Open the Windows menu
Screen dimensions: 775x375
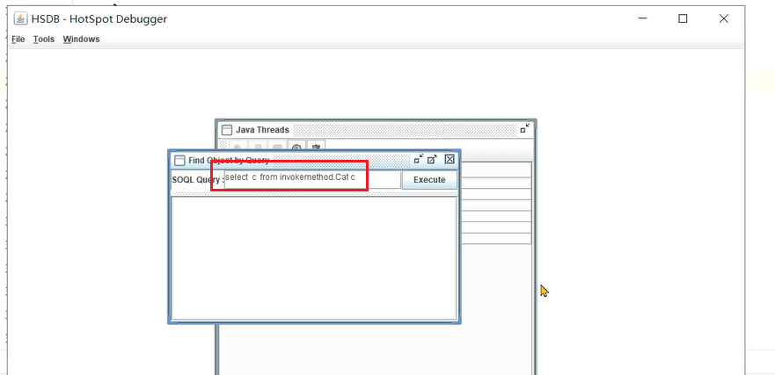click(x=81, y=40)
